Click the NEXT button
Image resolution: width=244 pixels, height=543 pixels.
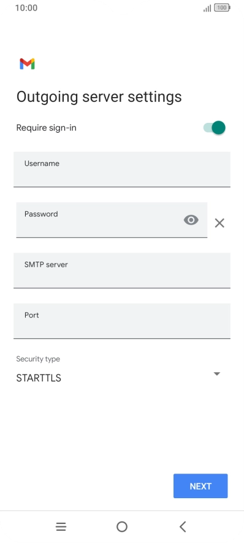pos(200,486)
